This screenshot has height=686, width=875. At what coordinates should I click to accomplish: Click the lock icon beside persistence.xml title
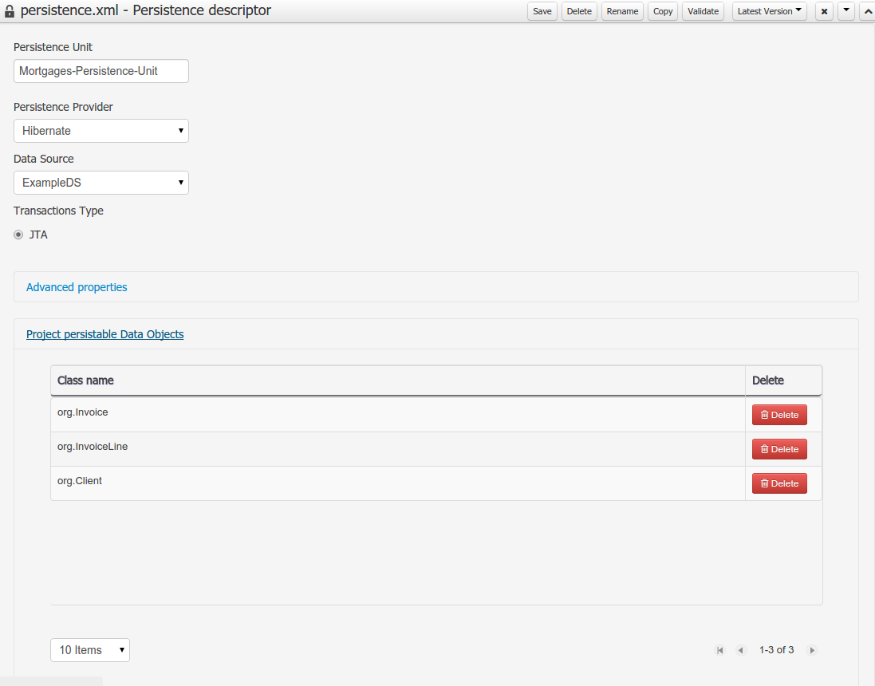tap(10, 12)
